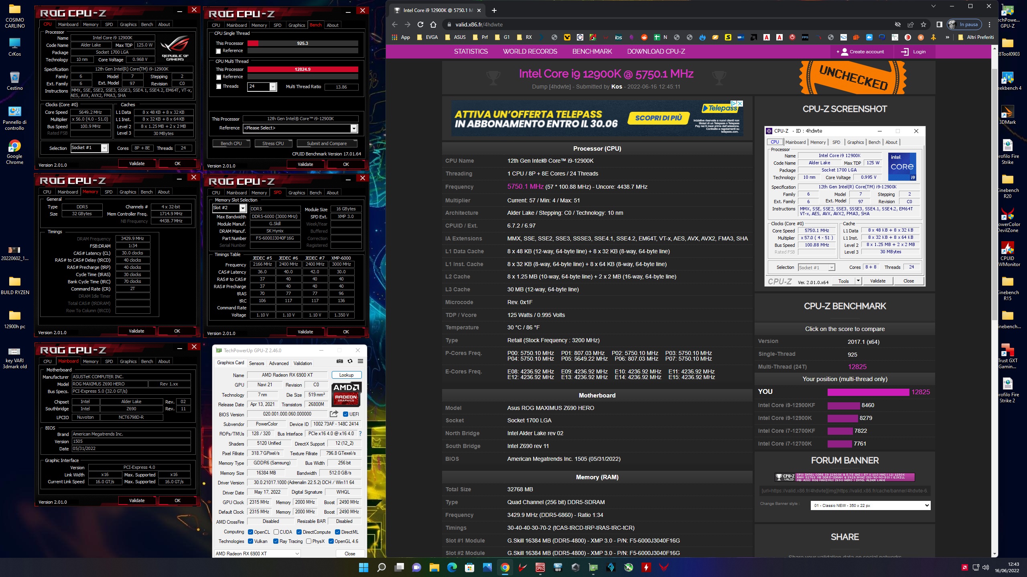Open DOWNLOAD CPU-Z menu item

point(656,51)
